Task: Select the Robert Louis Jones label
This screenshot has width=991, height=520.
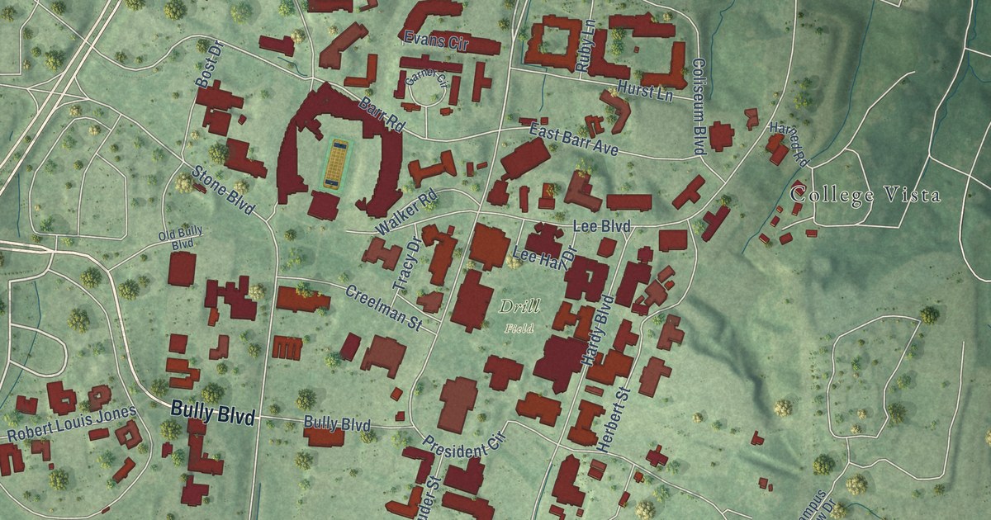Action: (x=71, y=422)
